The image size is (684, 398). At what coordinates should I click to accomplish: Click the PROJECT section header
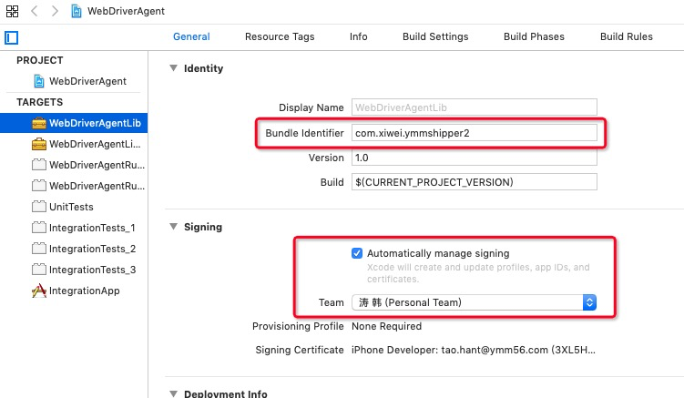(40, 60)
